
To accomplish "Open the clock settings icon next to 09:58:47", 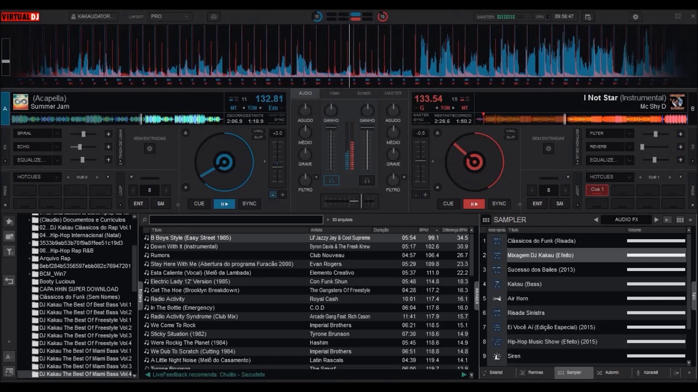I will coord(588,17).
